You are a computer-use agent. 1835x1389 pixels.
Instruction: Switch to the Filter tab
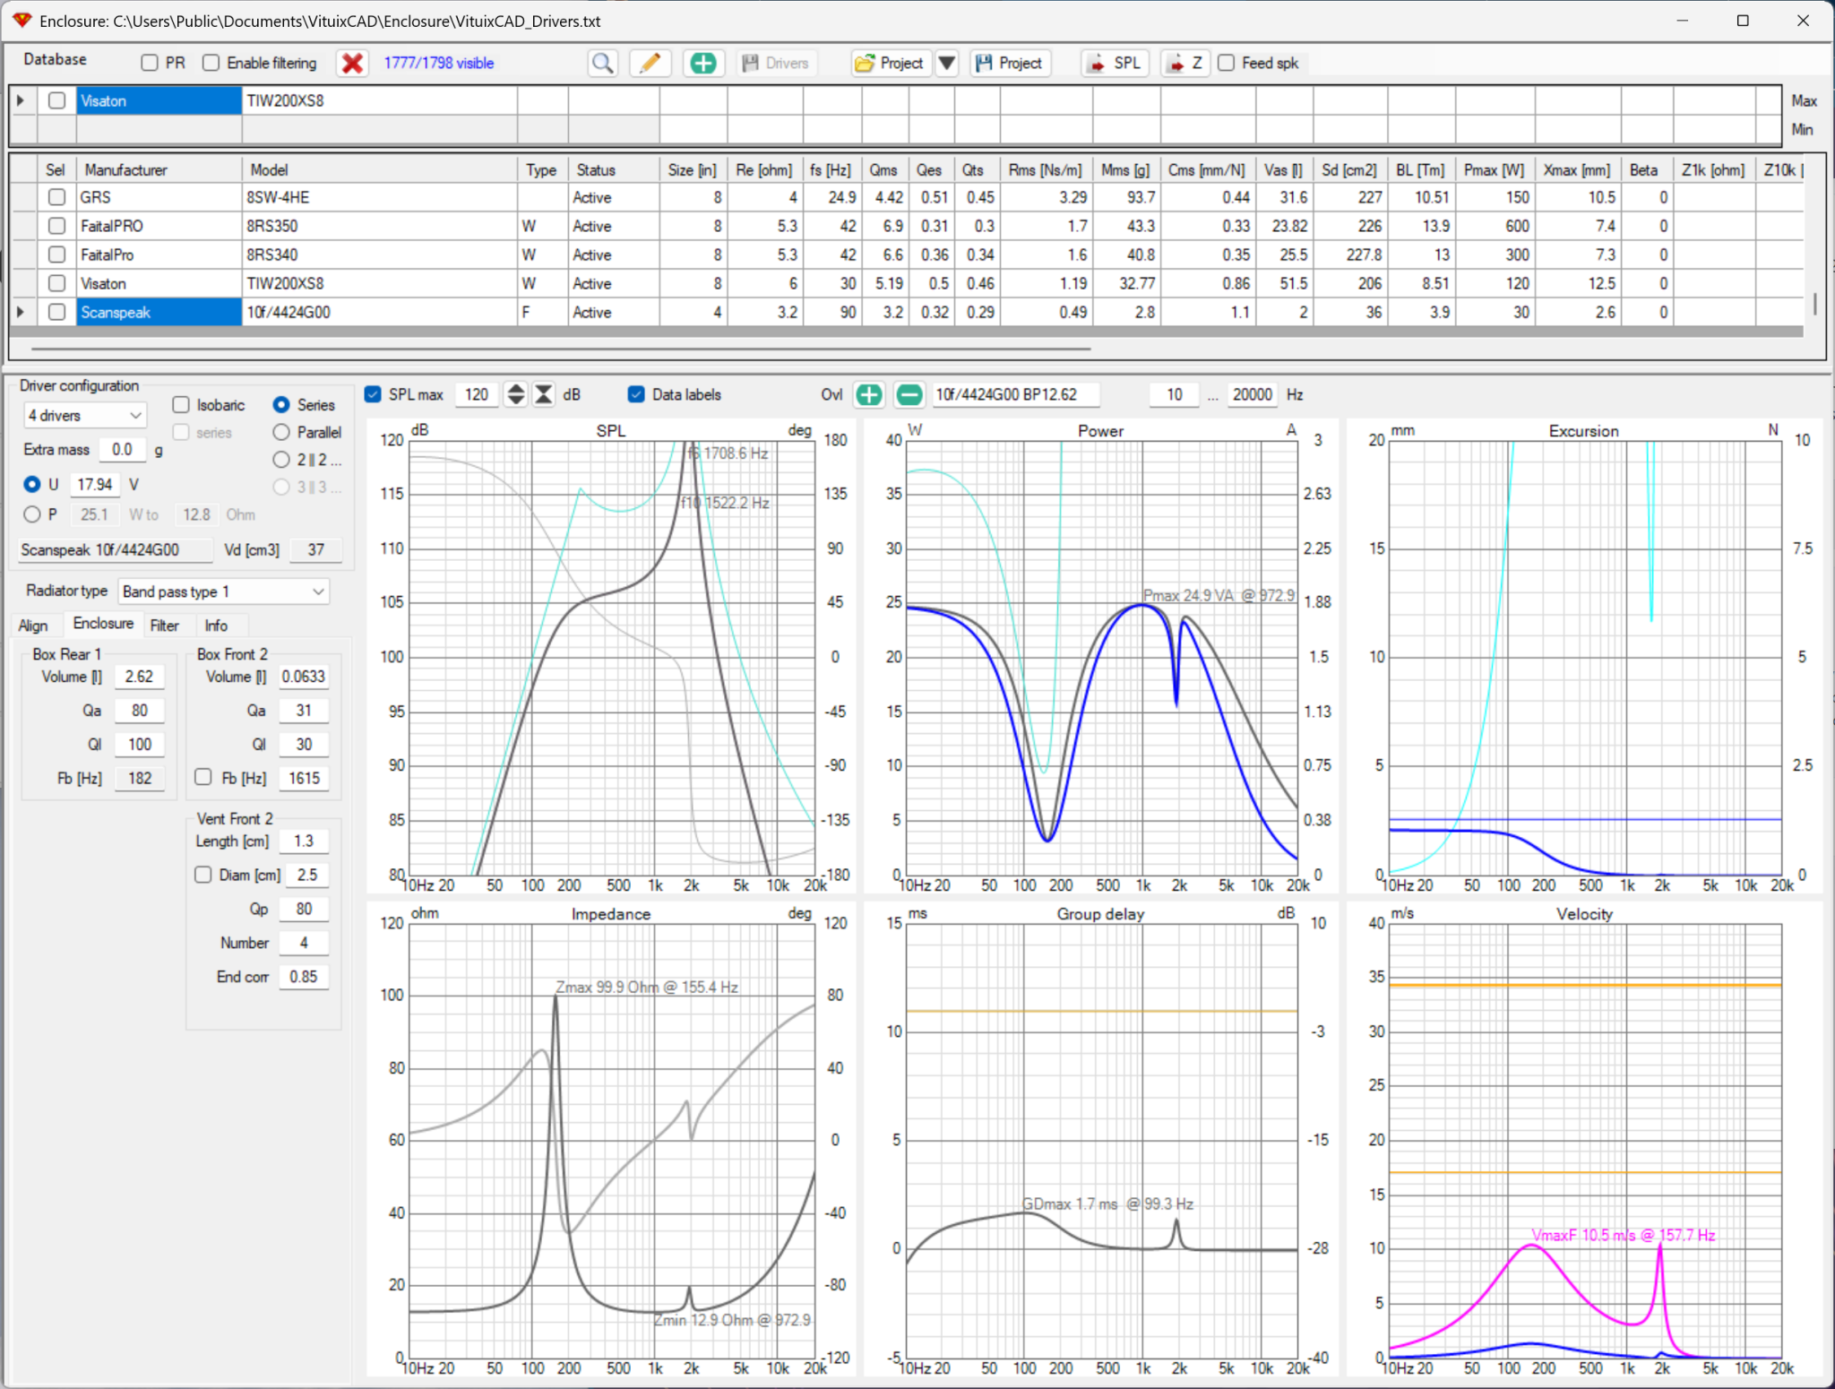coord(164,625)
